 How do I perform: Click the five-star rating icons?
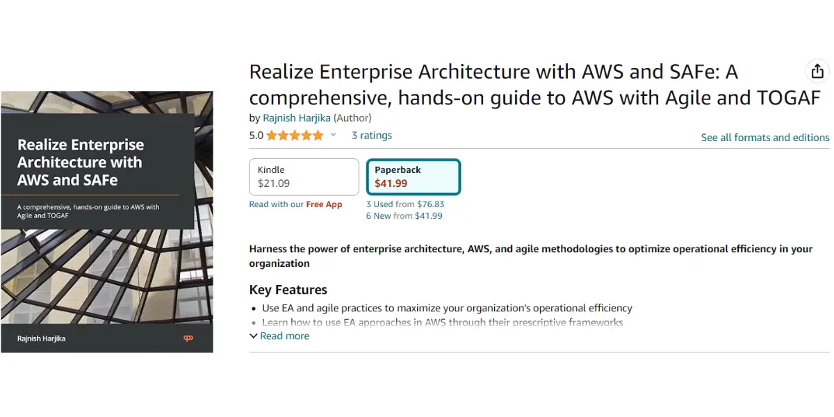[x=295, y=136]
